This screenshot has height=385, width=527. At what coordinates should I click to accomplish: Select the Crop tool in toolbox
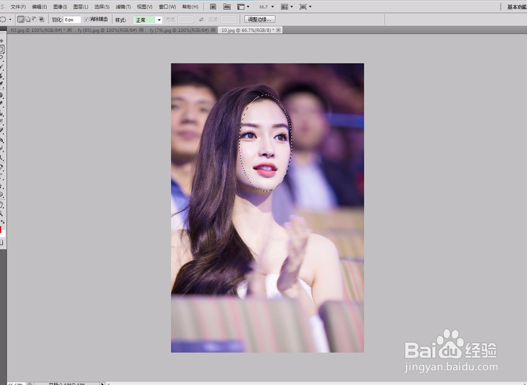(2, 75)
